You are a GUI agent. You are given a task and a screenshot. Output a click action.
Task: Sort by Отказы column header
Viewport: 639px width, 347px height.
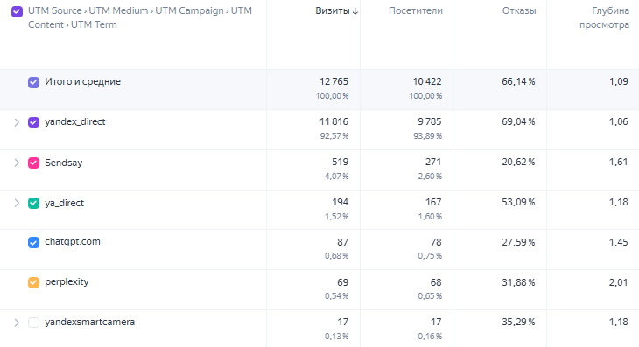coord(519,11)
